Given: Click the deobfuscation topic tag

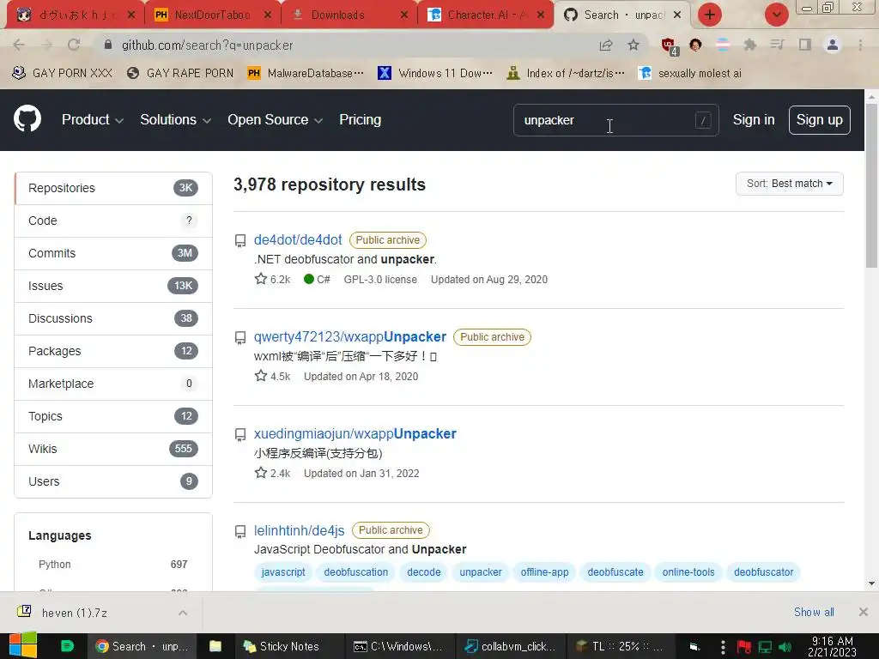Looking at the screenshot, I should pyautogui.click(x=356, y=572).
